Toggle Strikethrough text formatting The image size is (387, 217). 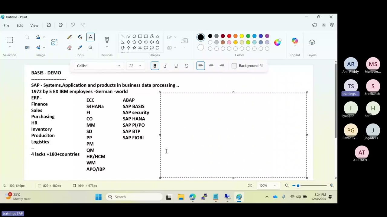(x=187, y=66)
